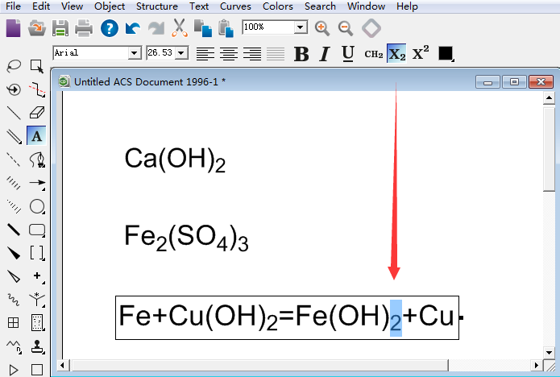Open the 100% zoom level dropdown
The width and height of the screenshot is (560, 377).
coord(301,27)
